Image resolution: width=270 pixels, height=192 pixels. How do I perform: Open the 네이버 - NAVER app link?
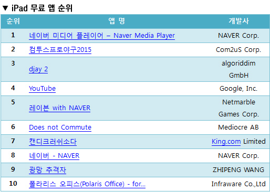pos(54,156)
